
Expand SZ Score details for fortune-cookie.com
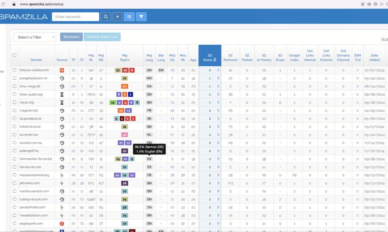[x=218, y=70]
